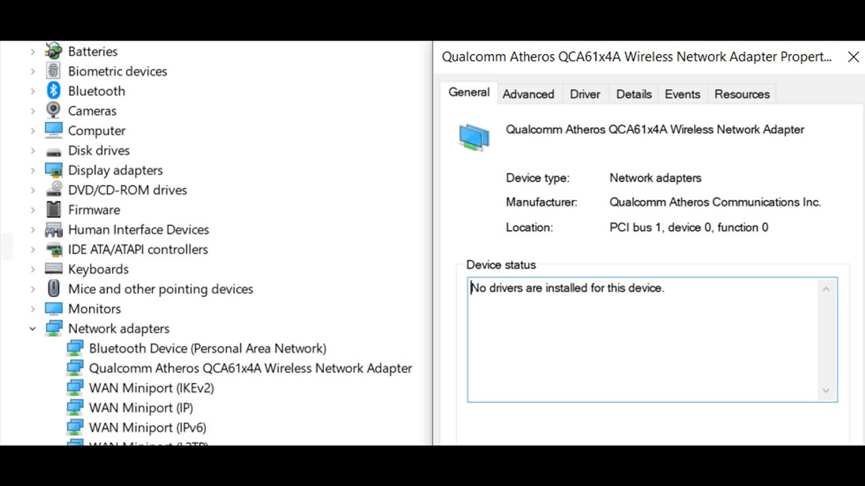Click the Keyboards category icon
This screenshot has height=486, width=865.
[x=53, y=269]
